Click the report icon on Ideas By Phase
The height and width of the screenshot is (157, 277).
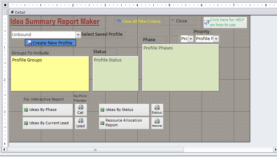26,110
